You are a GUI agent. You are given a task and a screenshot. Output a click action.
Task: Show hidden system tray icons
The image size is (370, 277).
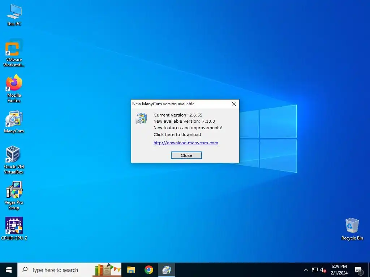point(306,270)
